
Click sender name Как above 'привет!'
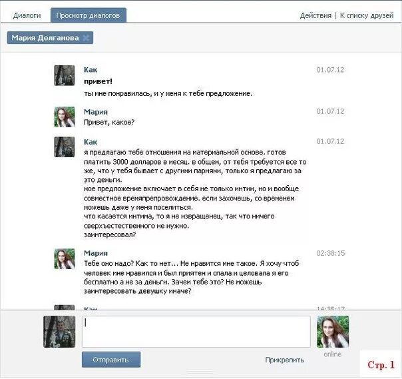tap(91, 70)
